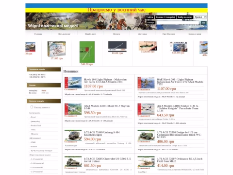Open Fokker C-31 A product image
This screenshot has height=175, width=233.
coord(146,109)
